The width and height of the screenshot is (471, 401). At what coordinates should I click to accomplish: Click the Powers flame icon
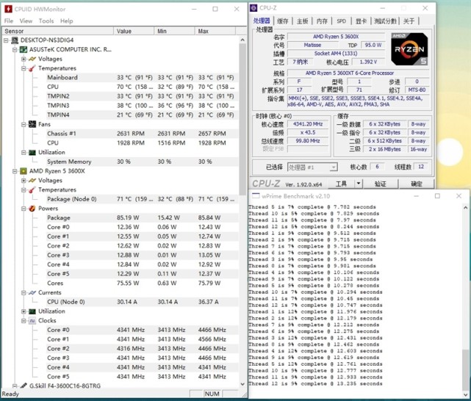[x=32, y=209]
